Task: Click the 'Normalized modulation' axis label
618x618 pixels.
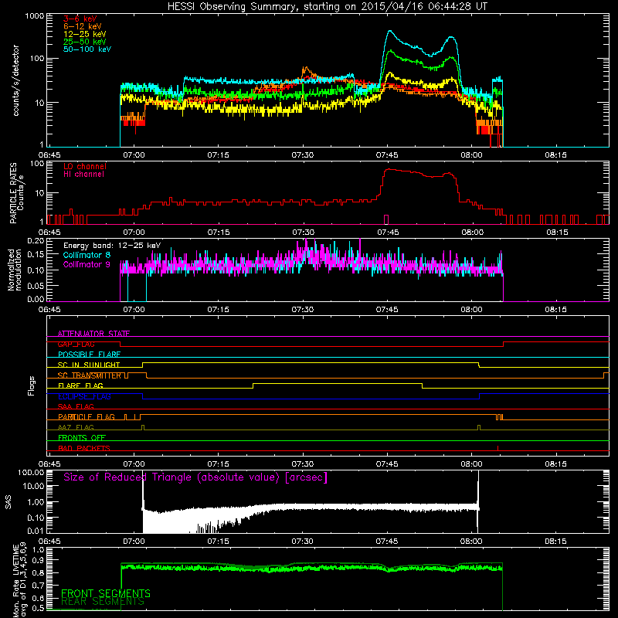Action: [15, 270]
